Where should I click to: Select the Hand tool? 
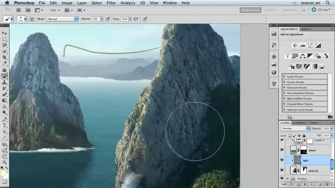pyautogui.click(x=5, y=156)
